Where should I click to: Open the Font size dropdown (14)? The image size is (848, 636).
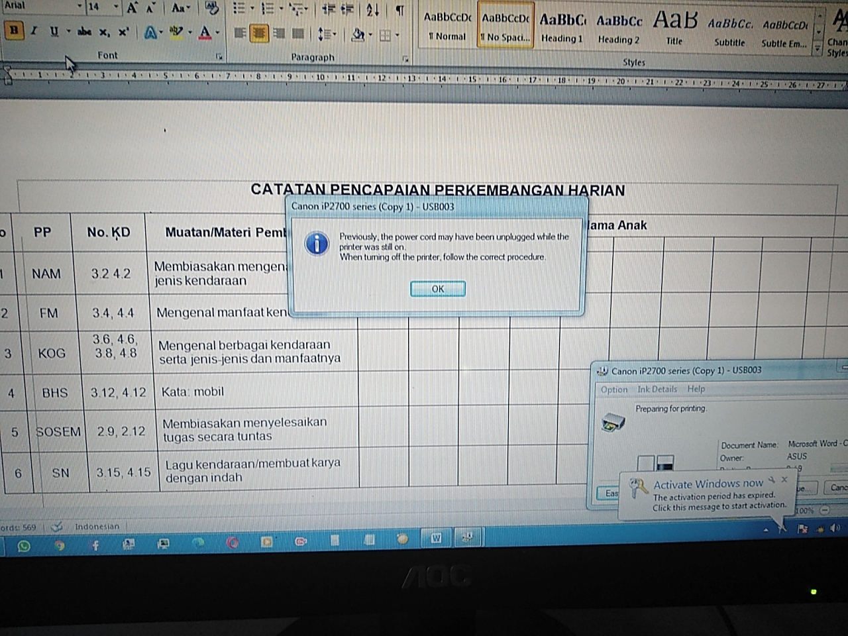pyautogui.click(x=116, y=7)
